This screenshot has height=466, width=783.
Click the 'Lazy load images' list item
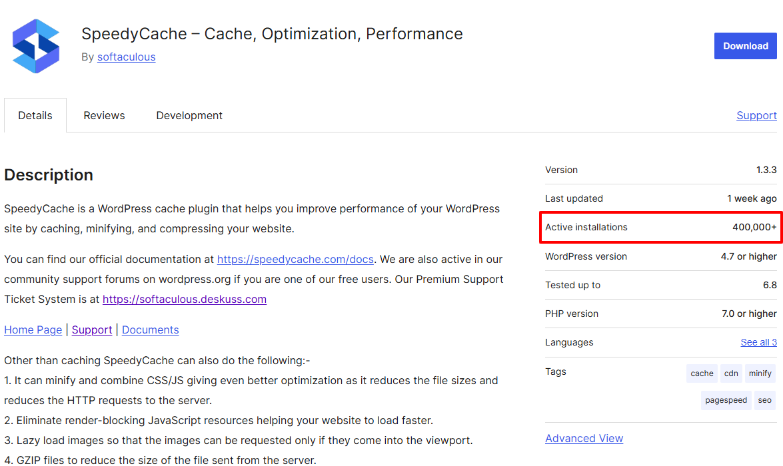coord(238,440)
